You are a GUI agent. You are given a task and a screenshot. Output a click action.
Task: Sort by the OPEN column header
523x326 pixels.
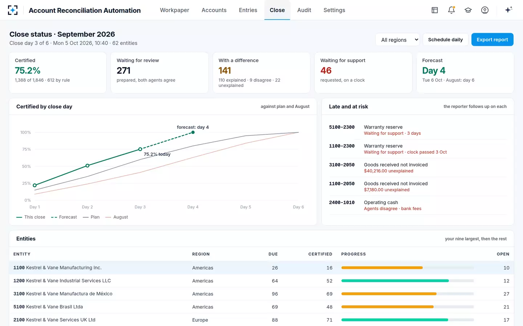pyautogui.click(x=503, y=254)
